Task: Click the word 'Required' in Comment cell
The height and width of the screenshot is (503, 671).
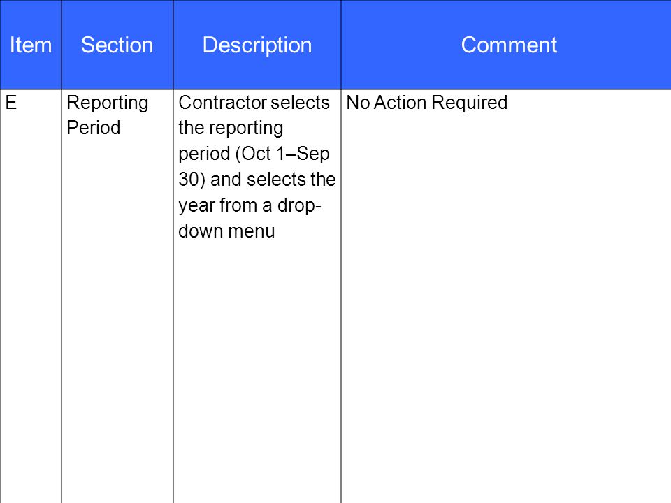Action: (469, 103)
